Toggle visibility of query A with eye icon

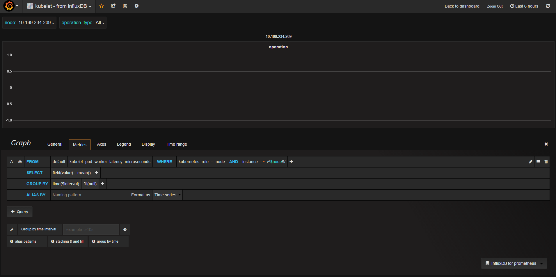[20, 162]
